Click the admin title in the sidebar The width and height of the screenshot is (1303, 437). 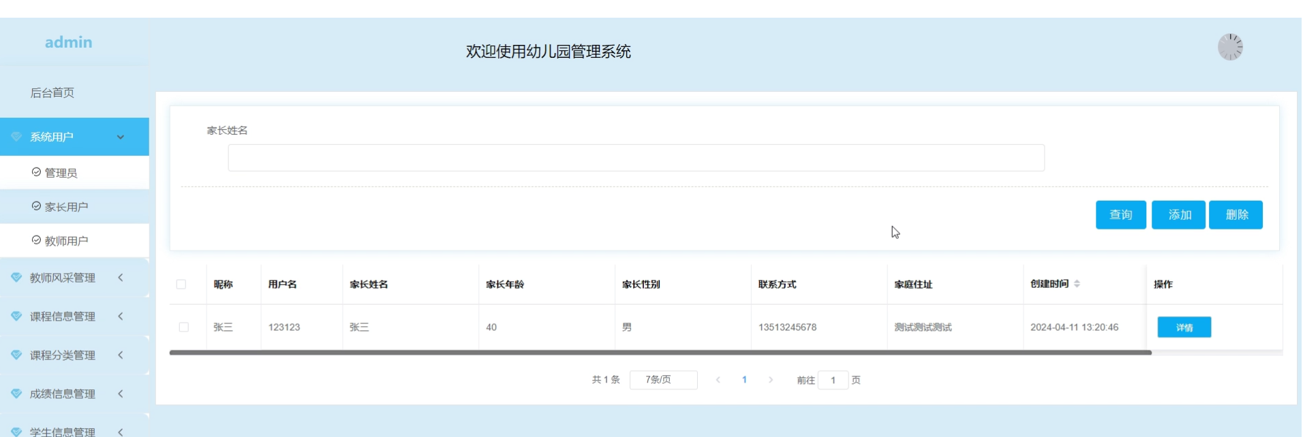pos(69,42)
